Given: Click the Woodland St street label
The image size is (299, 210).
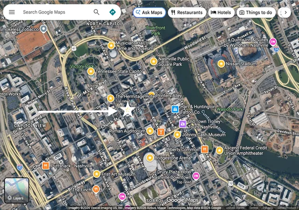Looking at the screenshot, I should (x=195, y=43).
